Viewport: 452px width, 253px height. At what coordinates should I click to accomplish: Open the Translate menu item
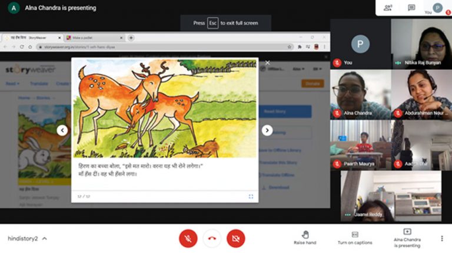pyautogui.click(x=39, y=84)
